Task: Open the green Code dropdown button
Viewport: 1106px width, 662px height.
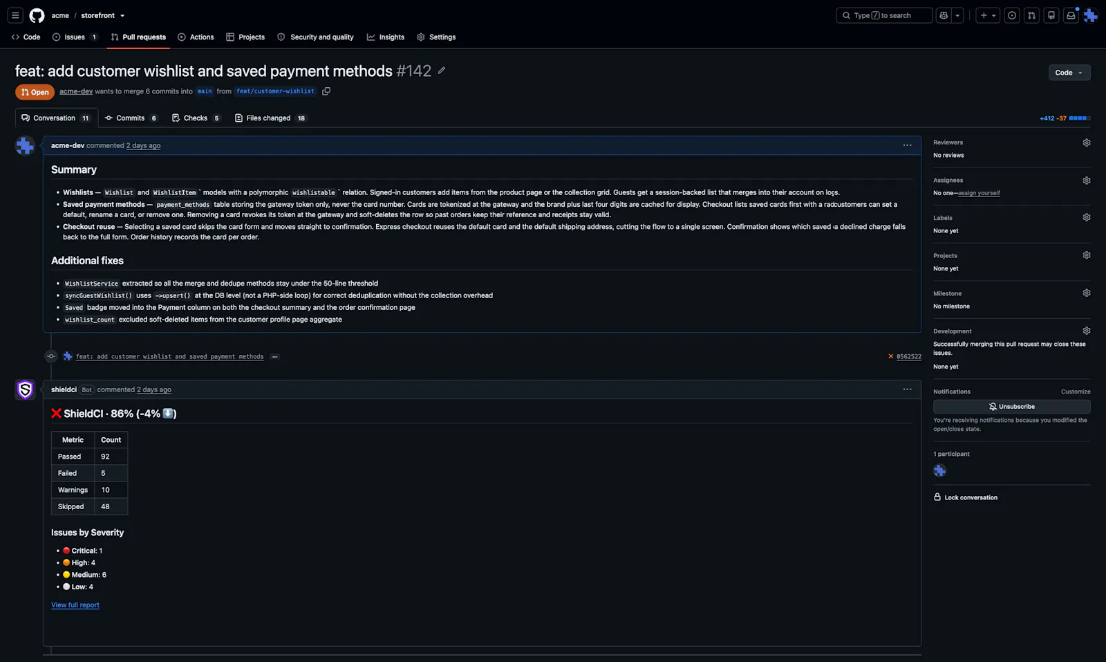Action: point(1069,73)
